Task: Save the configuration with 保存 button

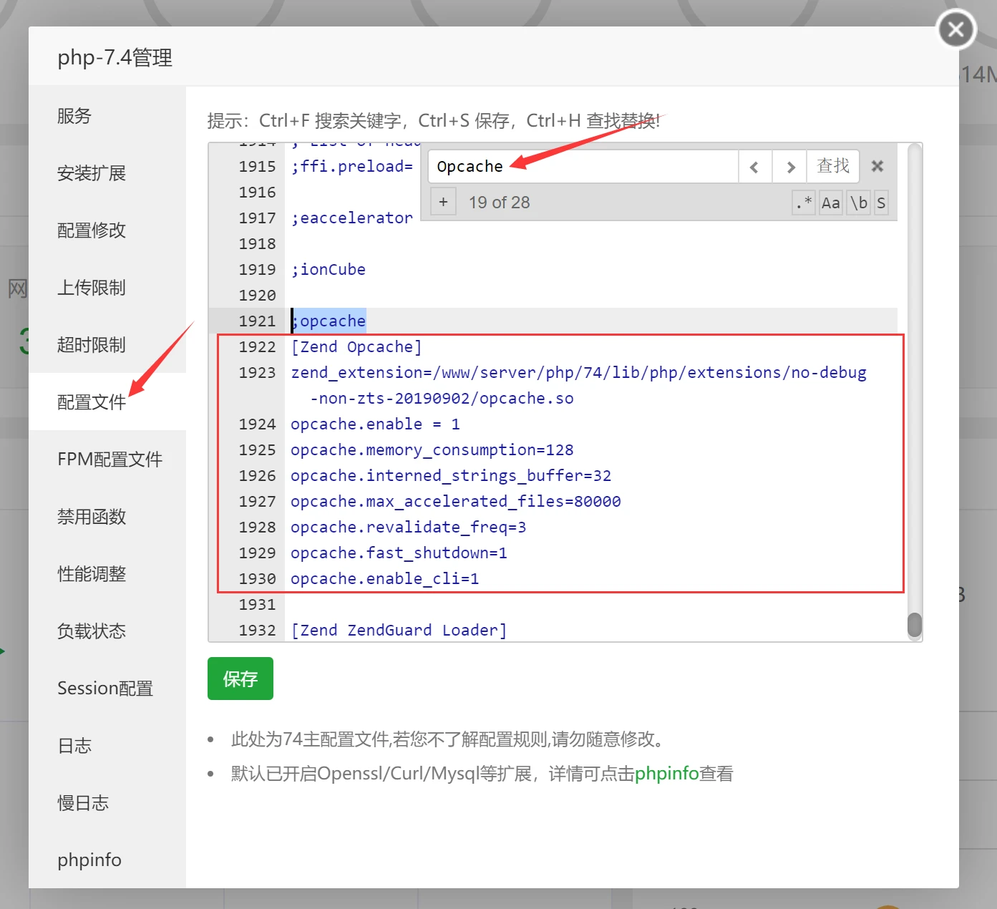Action: click(x=240, y=678)
